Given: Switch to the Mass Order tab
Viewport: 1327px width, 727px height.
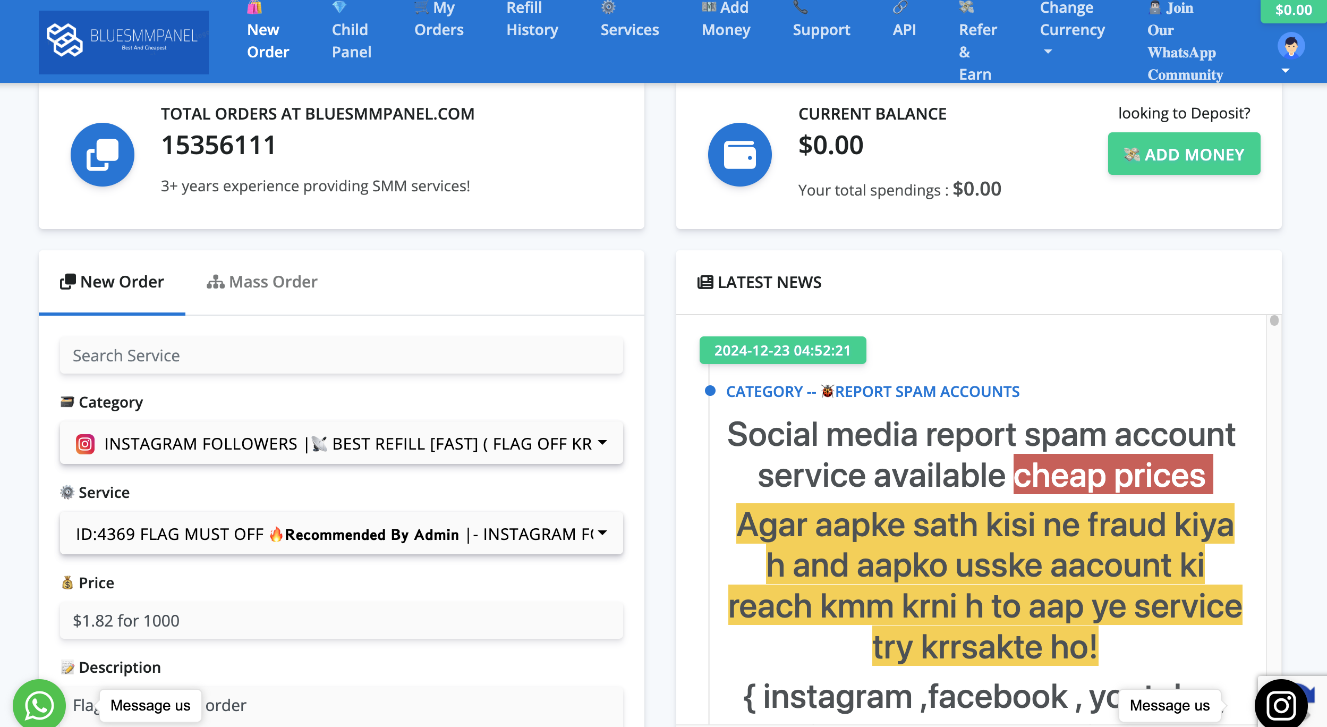Looking at the screenshot, I should pos(262,282).
